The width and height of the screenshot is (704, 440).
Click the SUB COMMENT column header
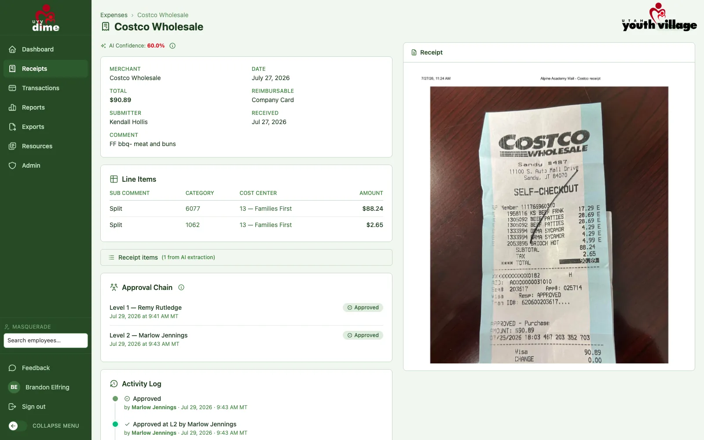point(129,193)
